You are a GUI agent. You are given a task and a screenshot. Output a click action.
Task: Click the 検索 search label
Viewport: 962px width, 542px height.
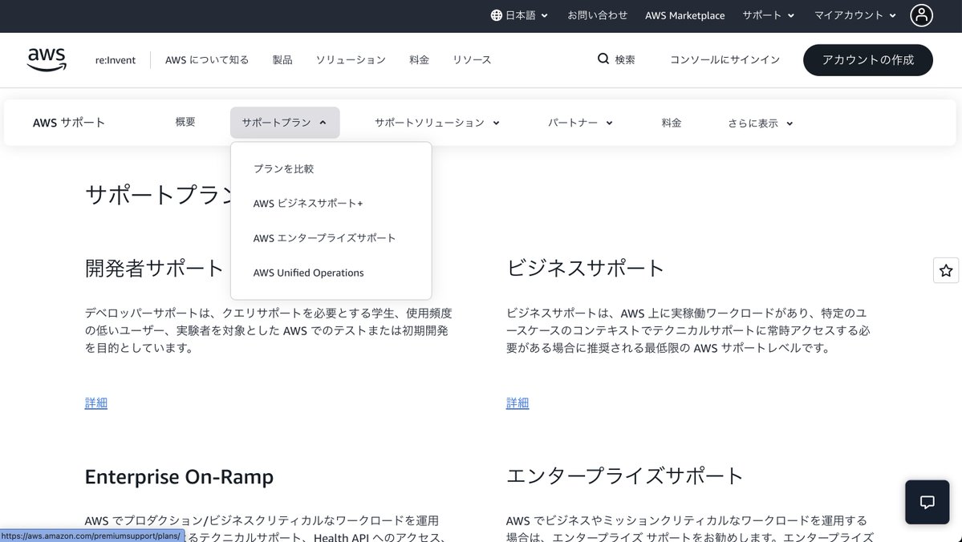[x=624, y=59]
